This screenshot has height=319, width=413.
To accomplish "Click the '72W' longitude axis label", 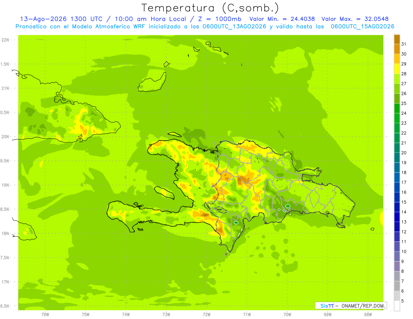I will [x=207, y=315].
